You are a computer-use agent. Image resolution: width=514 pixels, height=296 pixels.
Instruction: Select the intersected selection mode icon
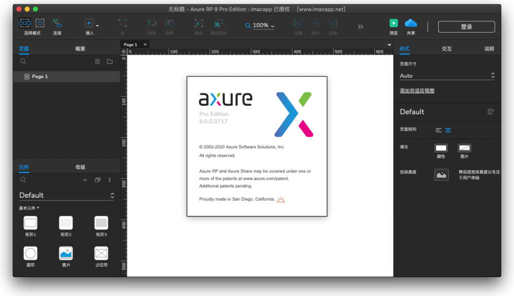click(25, 23)
